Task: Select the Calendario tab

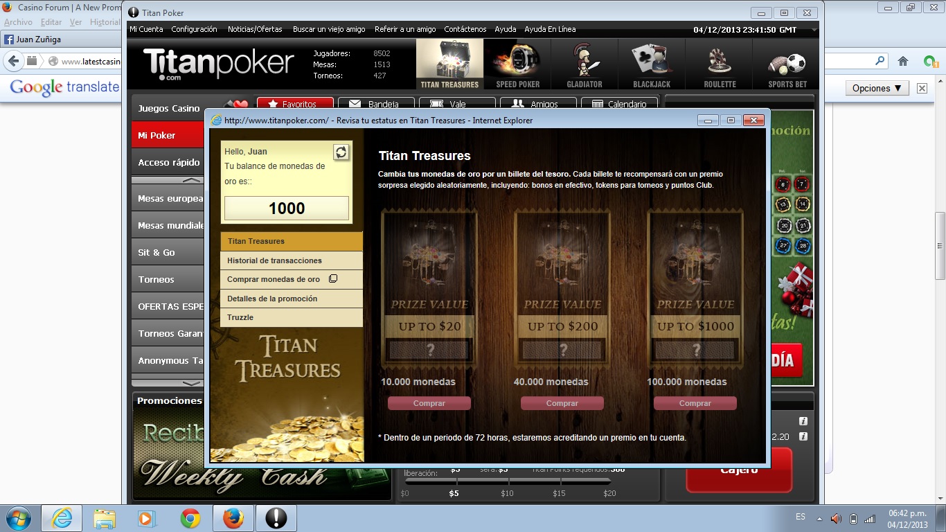Action: point(619,104)
